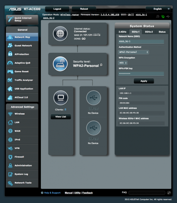The height and width of the screenshot is (203, 177).
Task: Select the router icon in network map
Action: (x=60, y=64)
